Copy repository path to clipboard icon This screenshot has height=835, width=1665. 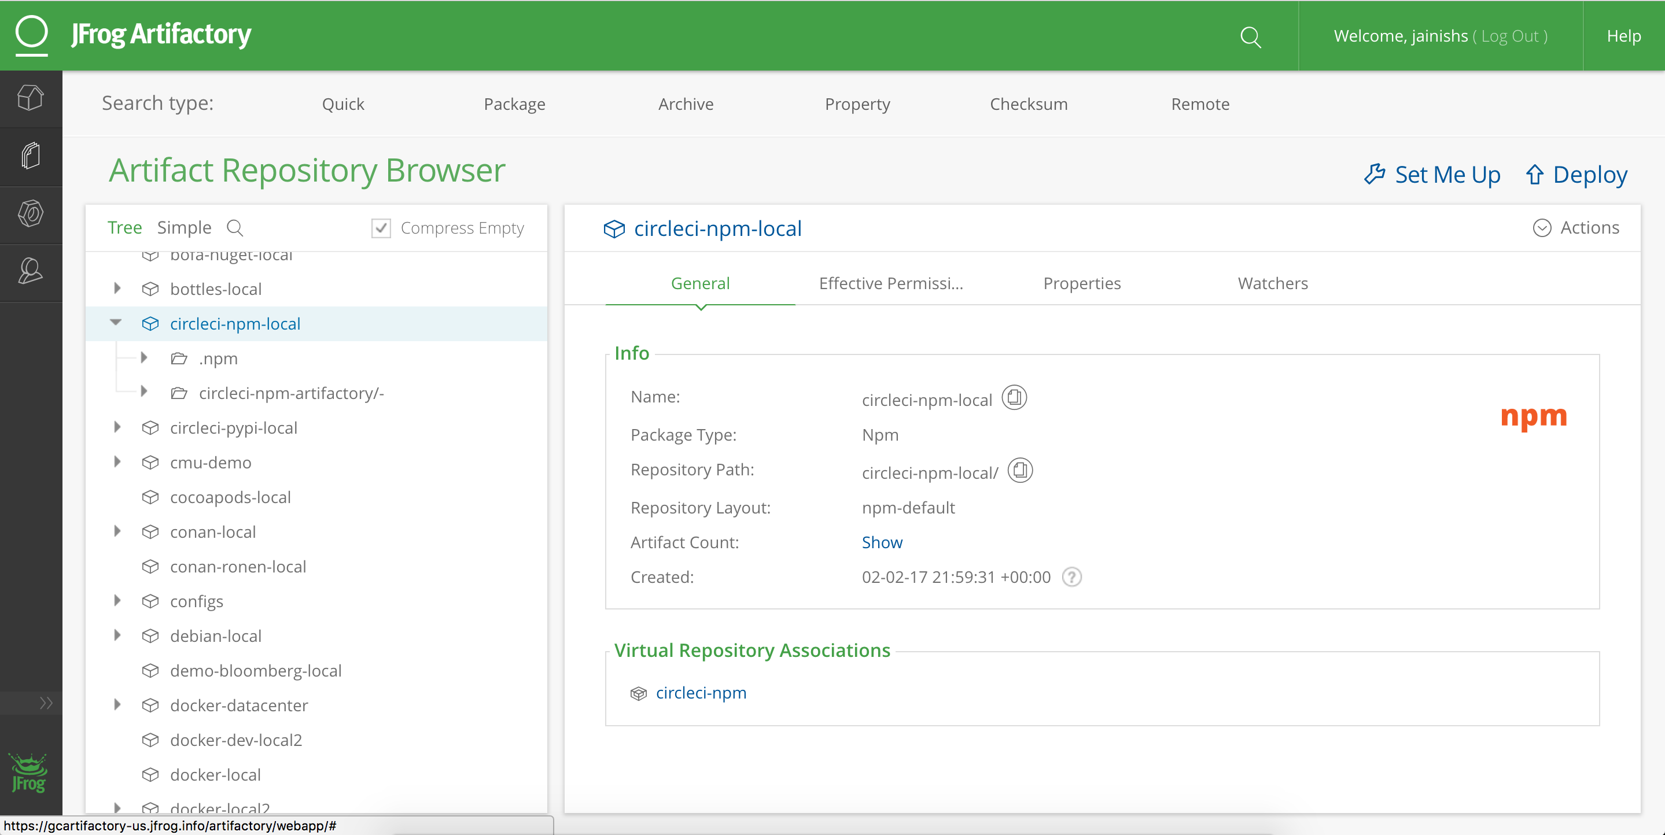(1020, 471)
